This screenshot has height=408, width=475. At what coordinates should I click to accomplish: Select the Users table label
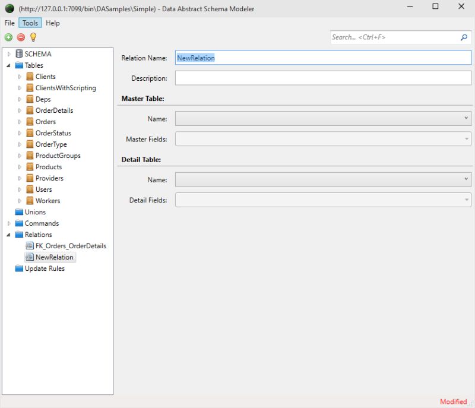(x=43, y=189)
